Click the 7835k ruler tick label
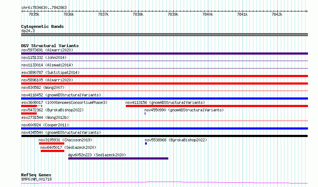 click(x=34, y=14)
